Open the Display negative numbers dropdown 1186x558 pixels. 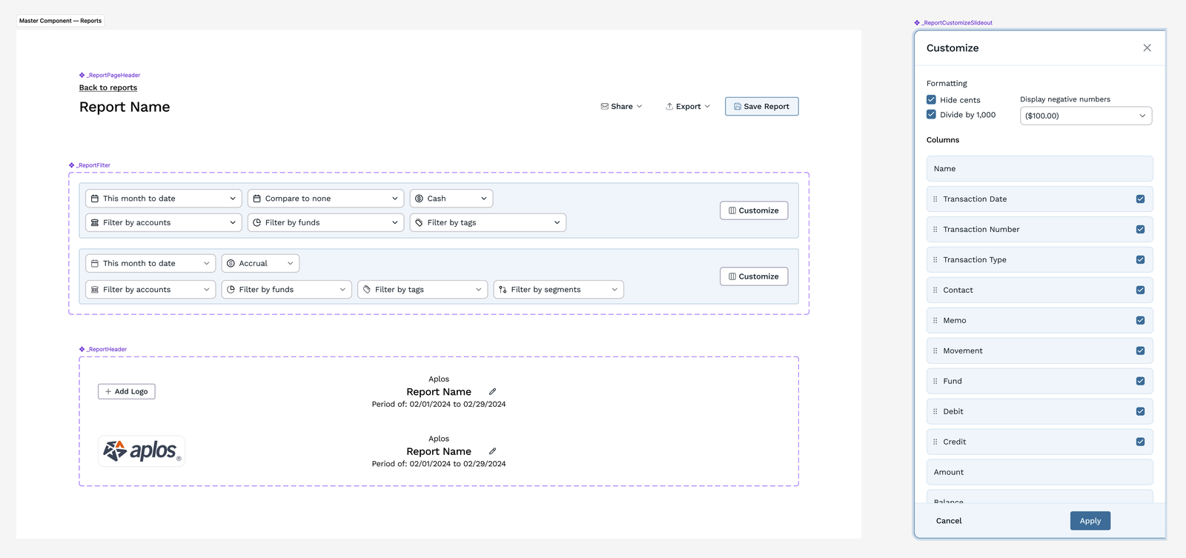[x=1086, y=116]
